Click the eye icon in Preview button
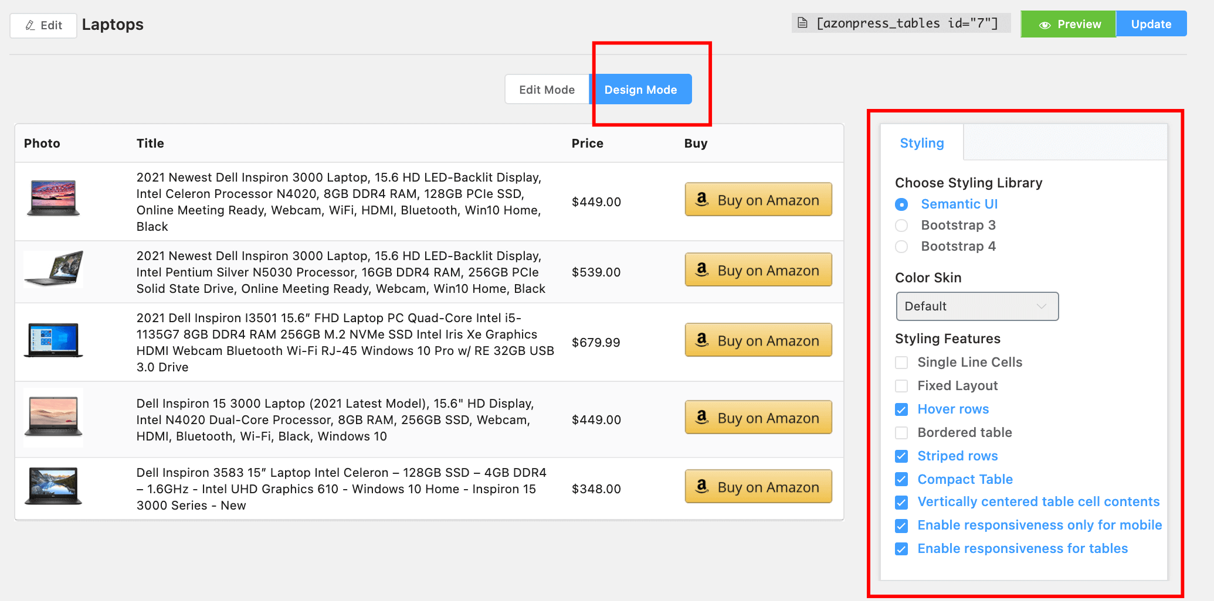The width and height of the screenshot is (1214, 601). point(1045,25)
